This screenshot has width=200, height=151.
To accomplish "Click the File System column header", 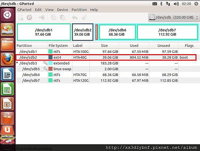I will [60, 46].
